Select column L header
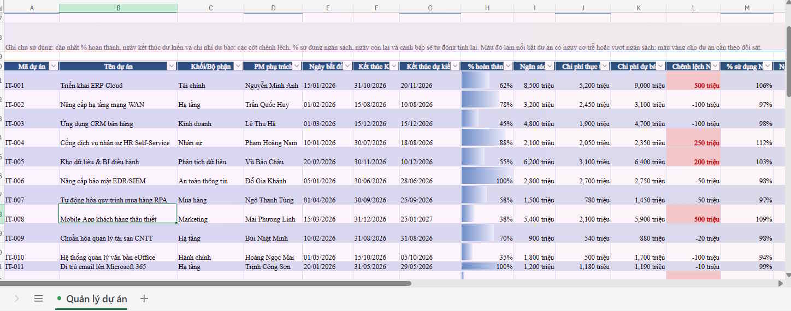 point(694,8)
